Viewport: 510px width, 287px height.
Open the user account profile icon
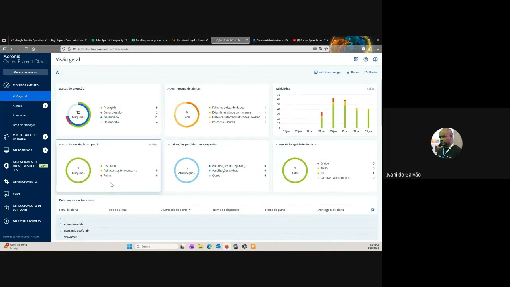click(375, 59)
